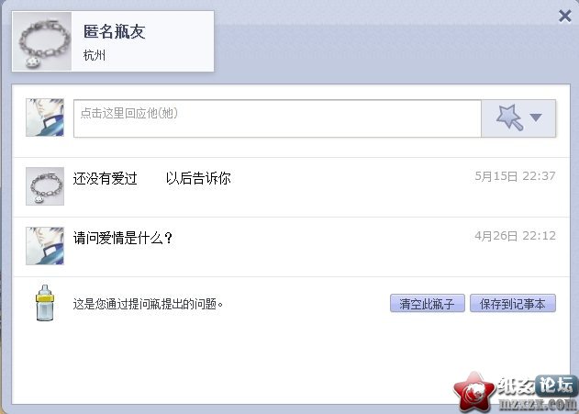Screen dimensions: 579x414
Task: Expand the dropdown arrow beside the wand
Action: (x=536, y=117)
